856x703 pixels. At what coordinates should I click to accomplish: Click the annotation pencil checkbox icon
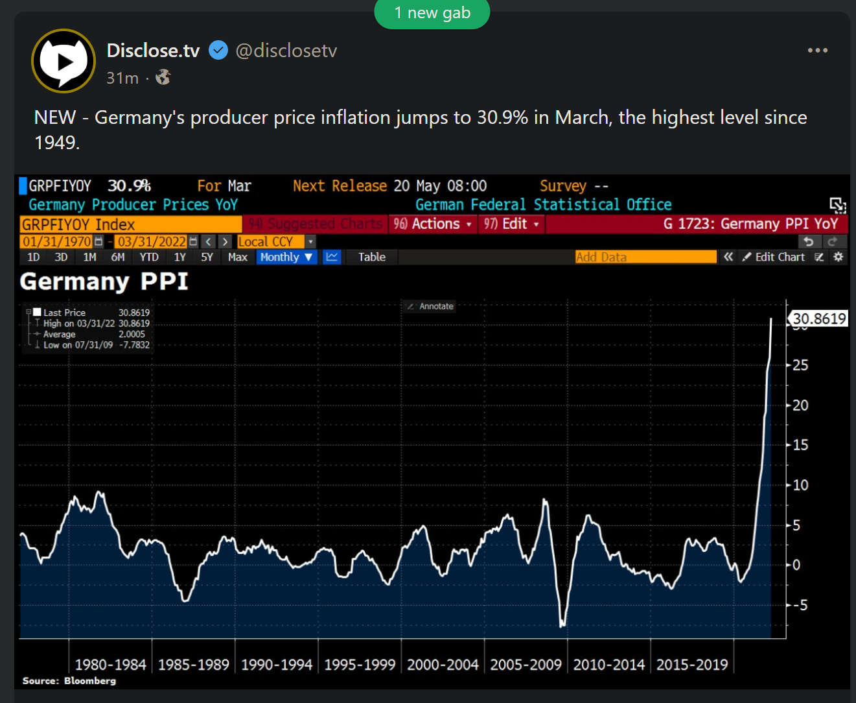pos(819,257)
